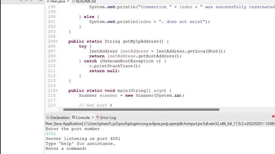275x154 pixels.
Task: Collapse the getMyIpAddress method at line 205
Action: tap(57, 41)
